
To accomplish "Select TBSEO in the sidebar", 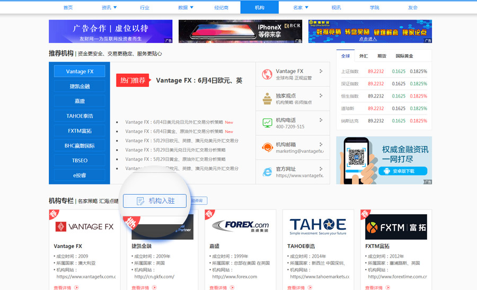I will pos(79,160).
